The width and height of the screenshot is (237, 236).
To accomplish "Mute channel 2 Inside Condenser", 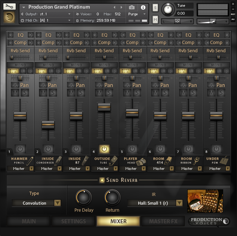I will tap(43, 93).
